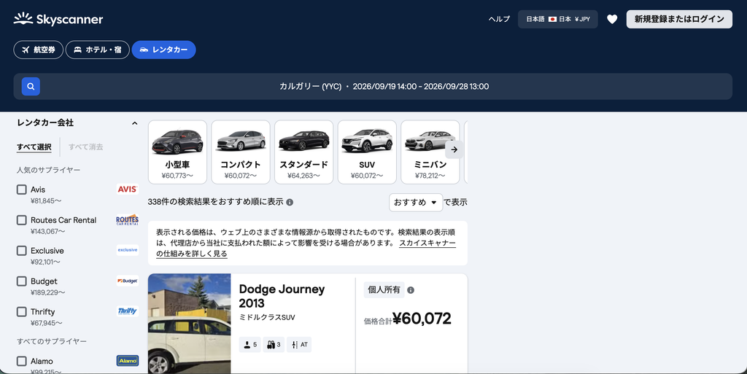Select the コンパクト category card
This screenshot has width=747, height=374.
coord(241,152)
